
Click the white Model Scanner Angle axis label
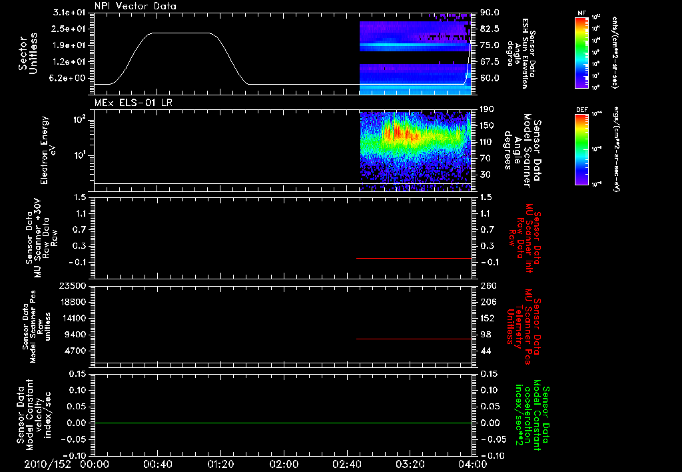(x=522, y=151)
